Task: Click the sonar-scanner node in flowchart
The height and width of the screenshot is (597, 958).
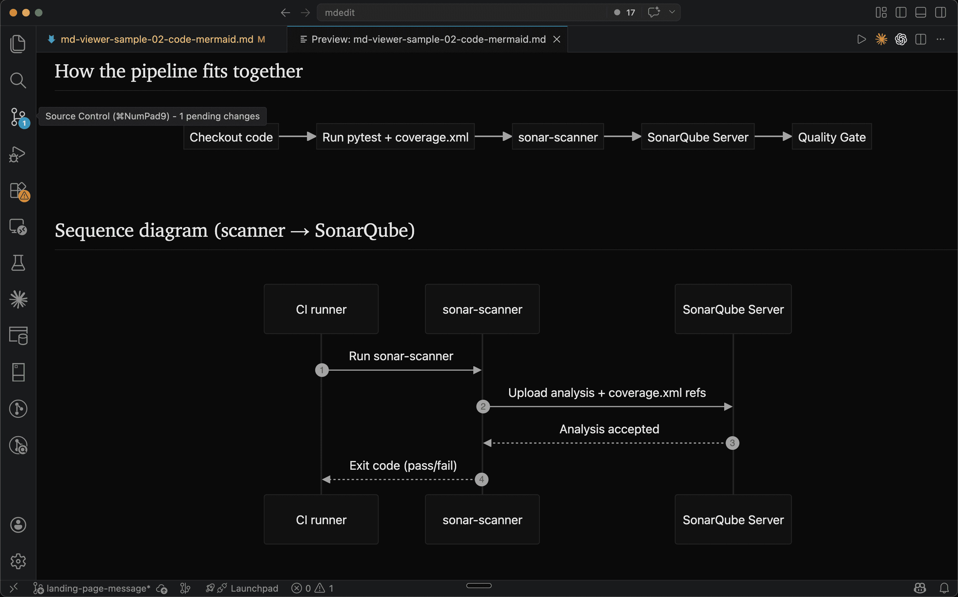Action: [558, 137]
